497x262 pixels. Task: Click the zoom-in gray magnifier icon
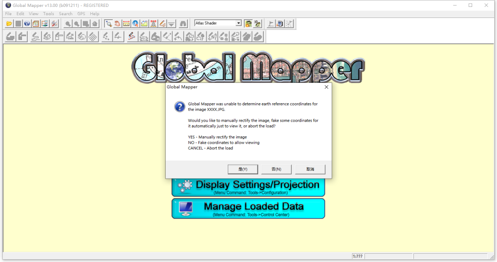coord(68,23)
